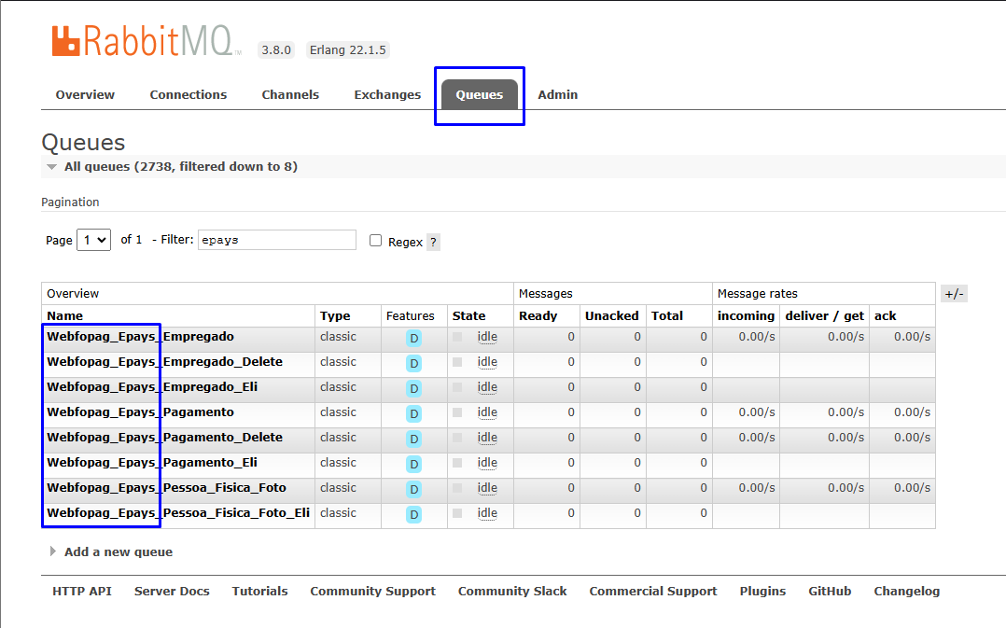Go to the Admin tab

557,94
